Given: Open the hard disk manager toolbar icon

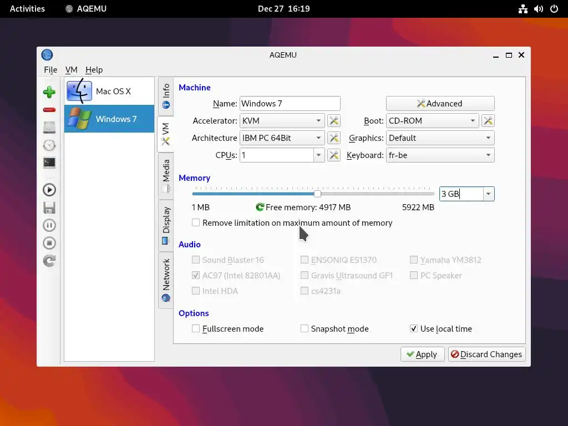Looking at the screenshot, I should (x=49, y=127).
